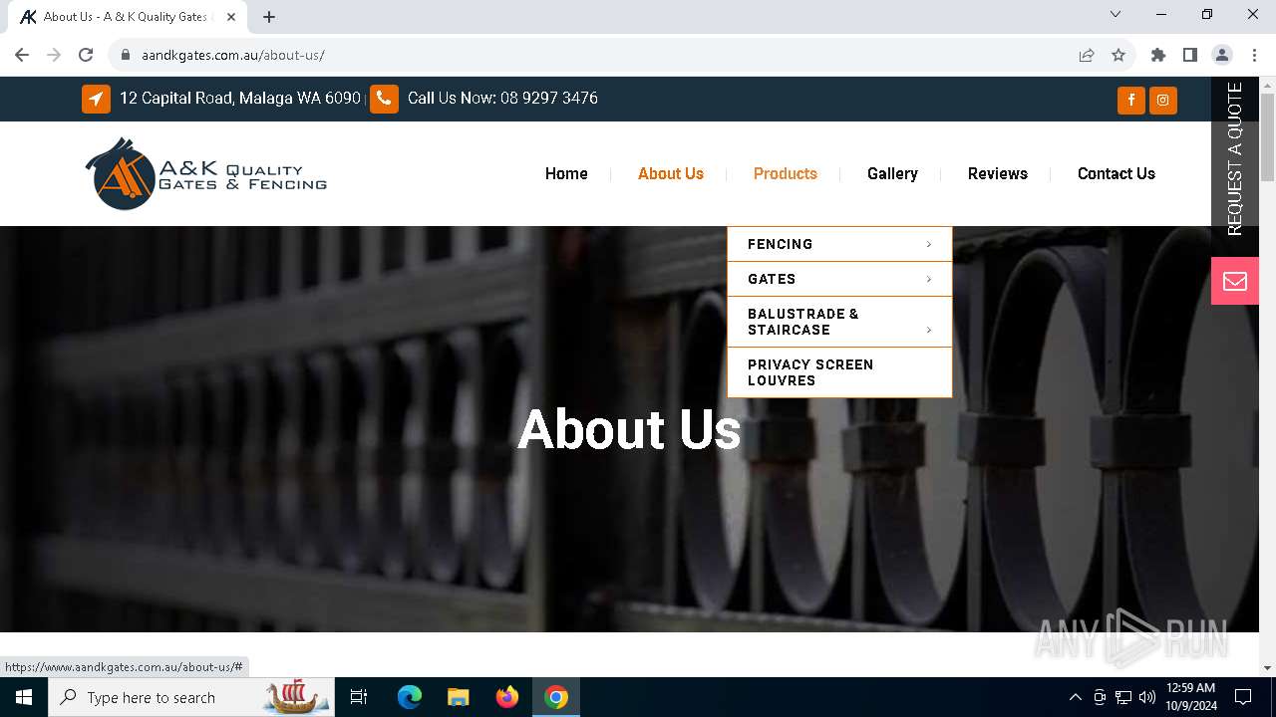Click scrollbar down arrow
1276x717 pixels.
[x=1267, y=668]
